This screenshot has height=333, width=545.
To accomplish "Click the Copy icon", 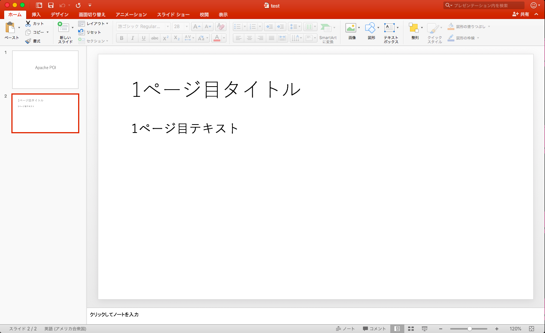I will point(28,32).
